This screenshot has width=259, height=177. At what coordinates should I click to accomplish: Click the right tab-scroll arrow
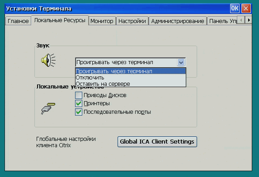[x=248, y=20]
